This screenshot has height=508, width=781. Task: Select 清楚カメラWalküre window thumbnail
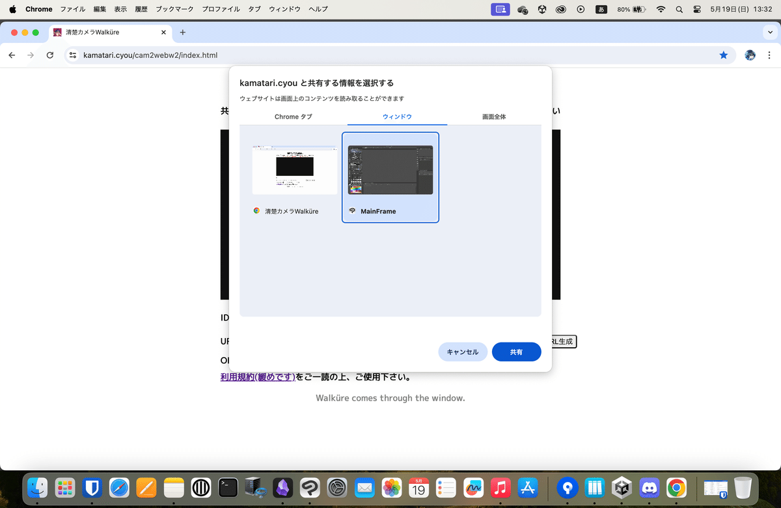295,177
